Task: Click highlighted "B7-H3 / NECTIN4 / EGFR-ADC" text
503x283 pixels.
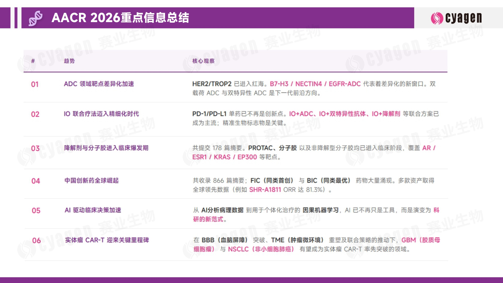Action: pyautogui.click(x=315, y=84)
